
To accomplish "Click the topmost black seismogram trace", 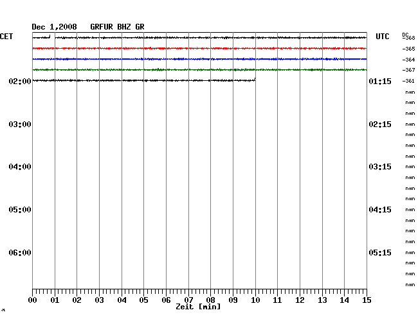I will (x=199, y=38).
